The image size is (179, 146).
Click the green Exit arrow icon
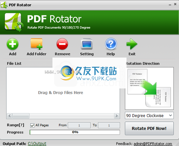(132, 44)
